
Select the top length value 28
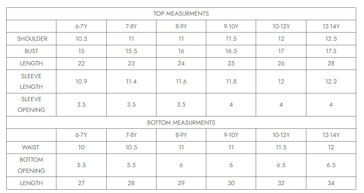pos(331,63)
